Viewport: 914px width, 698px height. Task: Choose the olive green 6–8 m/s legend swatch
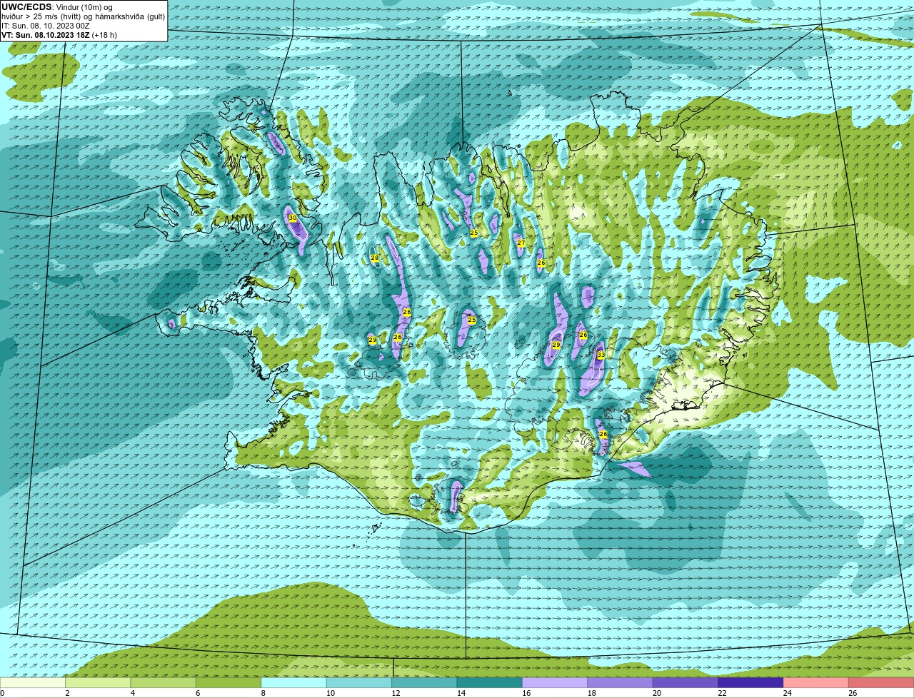[228, 682]
